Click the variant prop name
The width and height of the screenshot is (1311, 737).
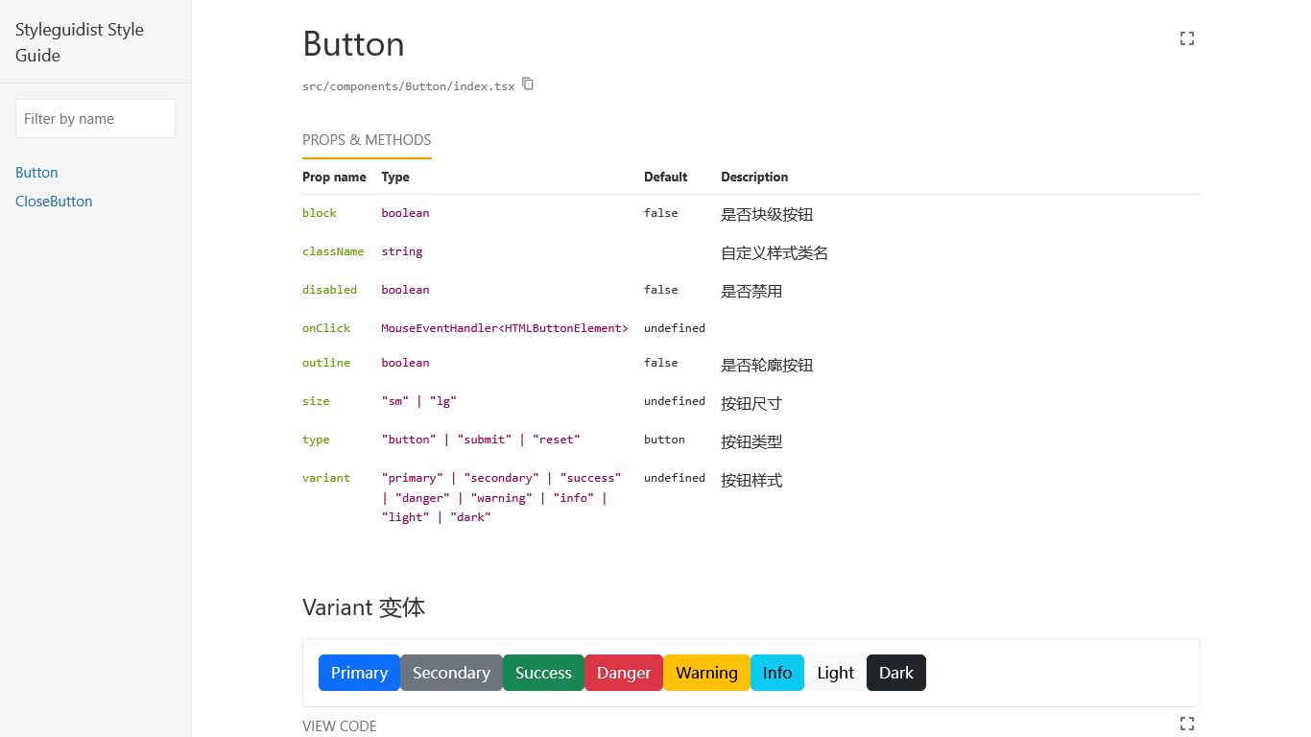326,477
